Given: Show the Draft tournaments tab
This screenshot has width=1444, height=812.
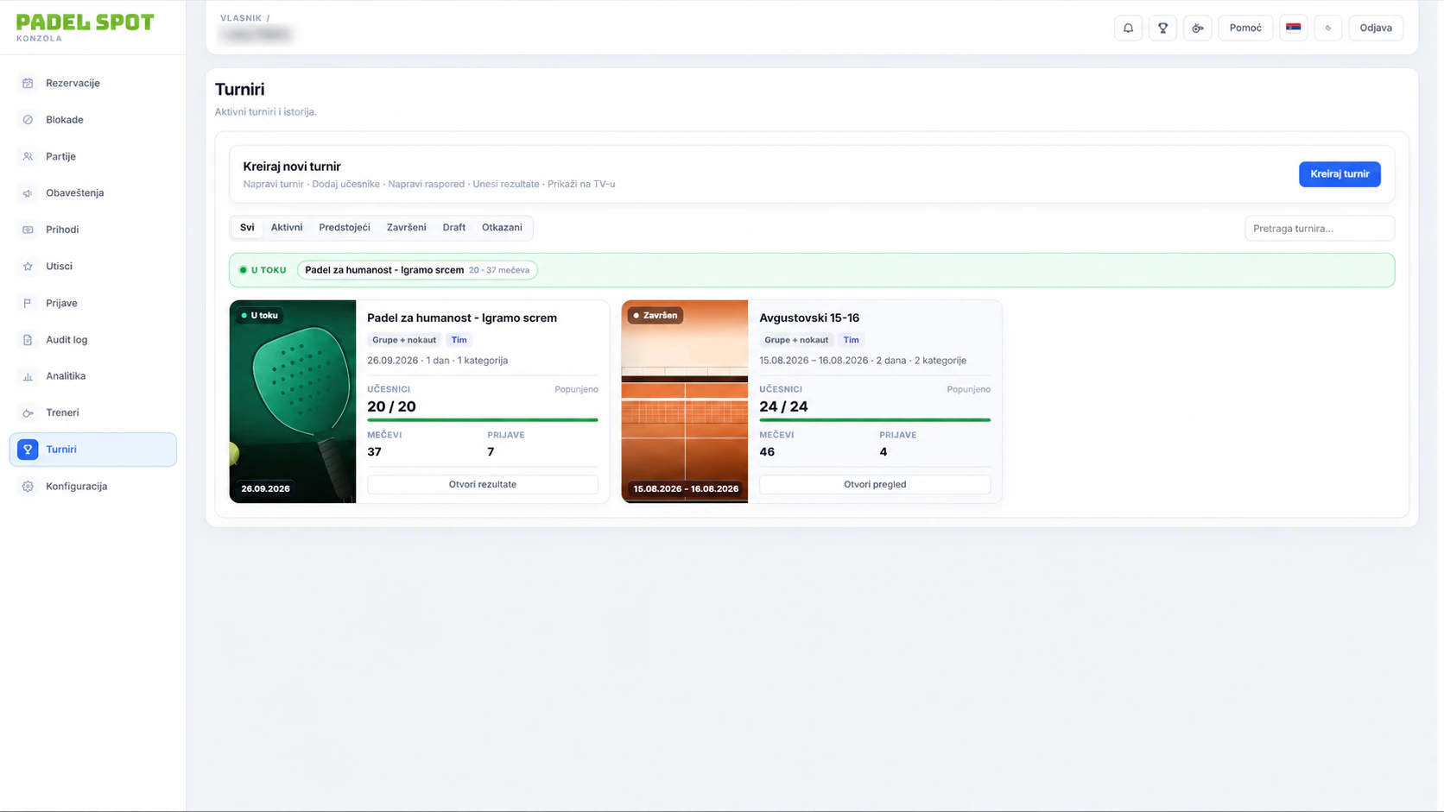Looking at the screenshot, I should 454,228.
